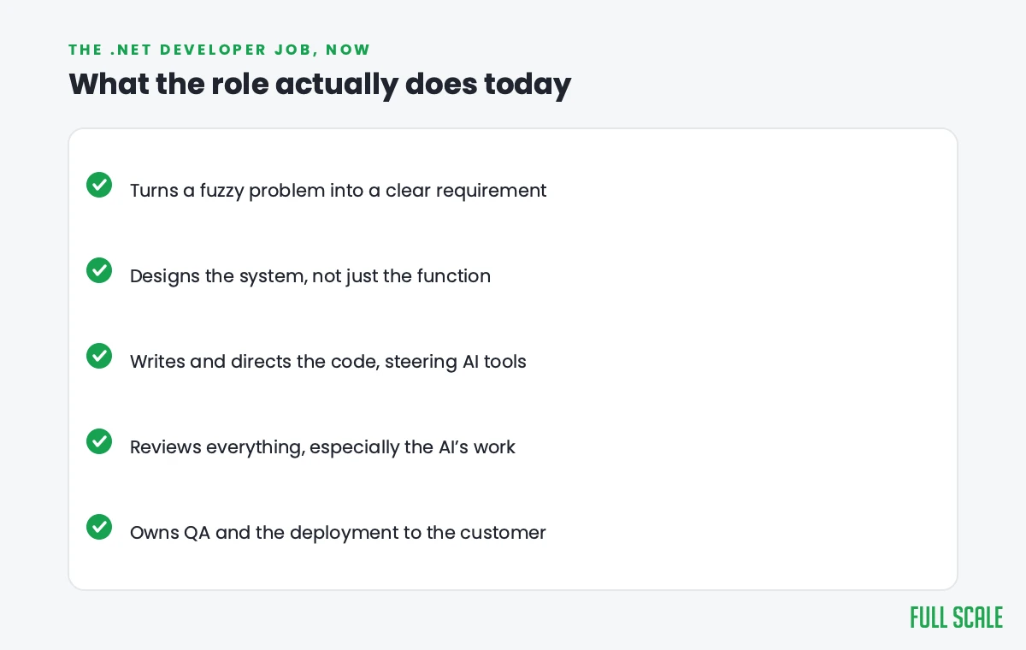Screen dimensions: 1026x650
Task: Select the line 'Writes and directs the code, steering AI tools'
Action: (328, 362)
